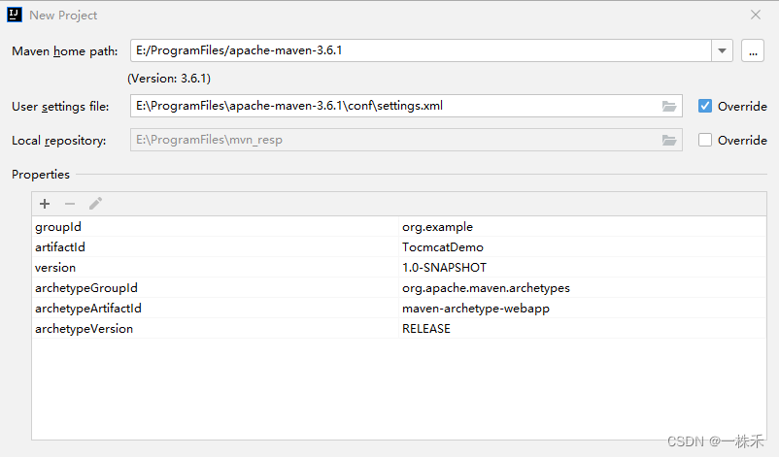Click the 1.0-SNAPSHOT value cell
Image resolution: width=779 pixels, height=457 pixels.
pos(582,268)
